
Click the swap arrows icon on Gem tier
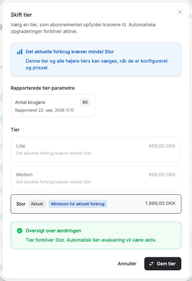point(151,264)
